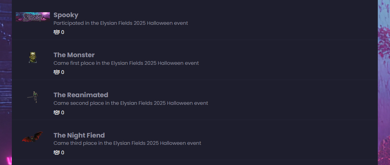Click the Frankenstein head badge icon
The image size is (390, 165).
(x=33, y=58)
